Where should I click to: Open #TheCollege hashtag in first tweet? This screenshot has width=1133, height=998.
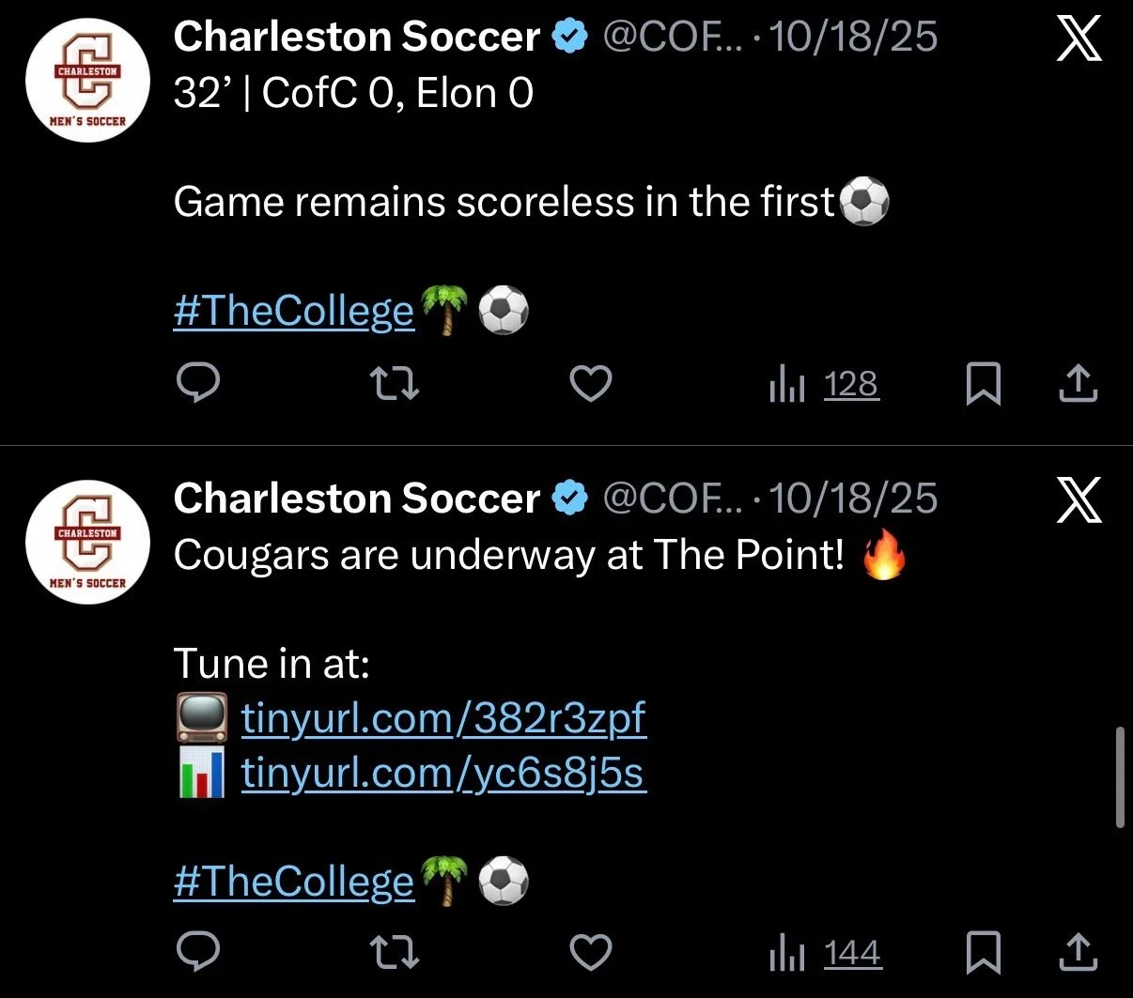pos(293,312)
